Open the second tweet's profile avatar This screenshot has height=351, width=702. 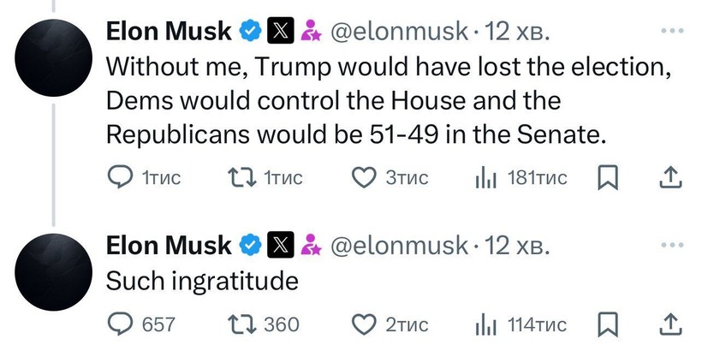(55, 266)
